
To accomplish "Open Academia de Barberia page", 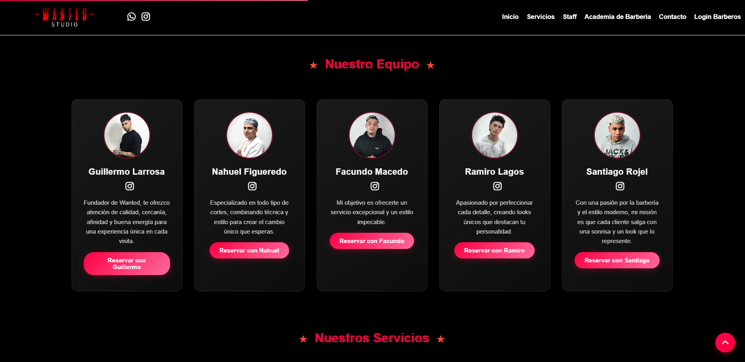I will pyautogui.click(x=618, y=17).
